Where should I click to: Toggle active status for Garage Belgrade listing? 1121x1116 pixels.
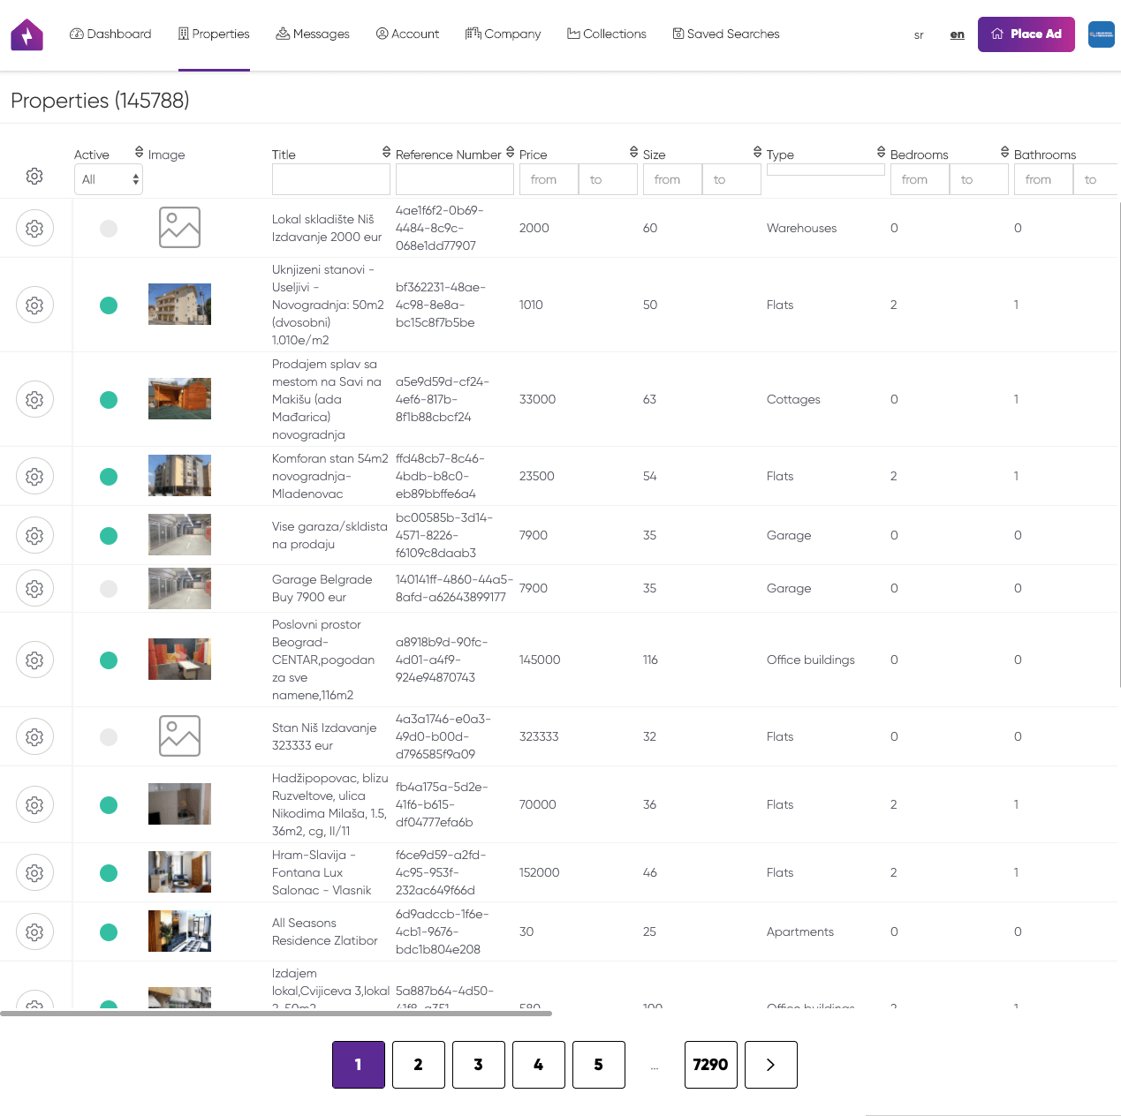[x=109, y=589]
